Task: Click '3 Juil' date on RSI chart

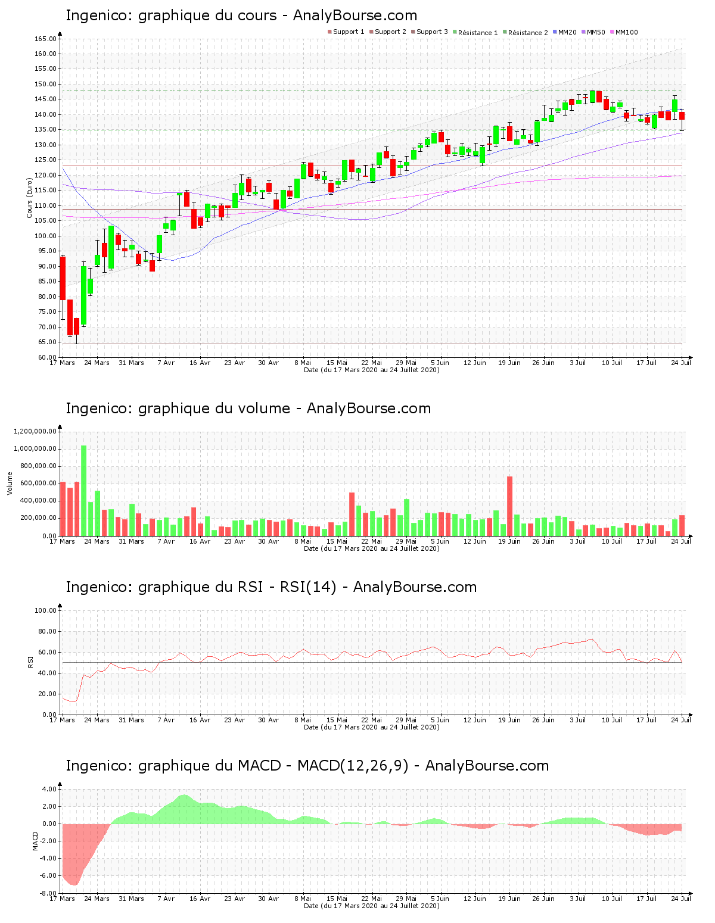Action: tap(577, 720)
